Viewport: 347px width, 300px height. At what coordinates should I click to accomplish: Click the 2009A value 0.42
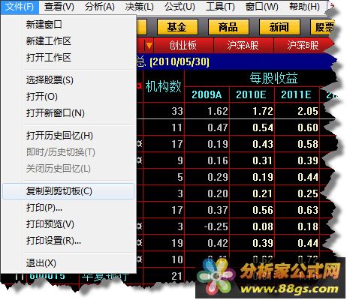218,243
